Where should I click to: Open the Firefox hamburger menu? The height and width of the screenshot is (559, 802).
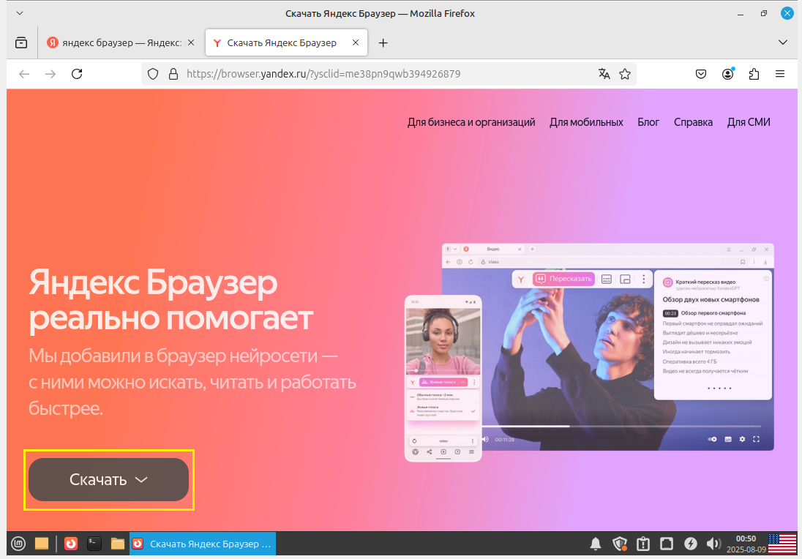point(780,74)
